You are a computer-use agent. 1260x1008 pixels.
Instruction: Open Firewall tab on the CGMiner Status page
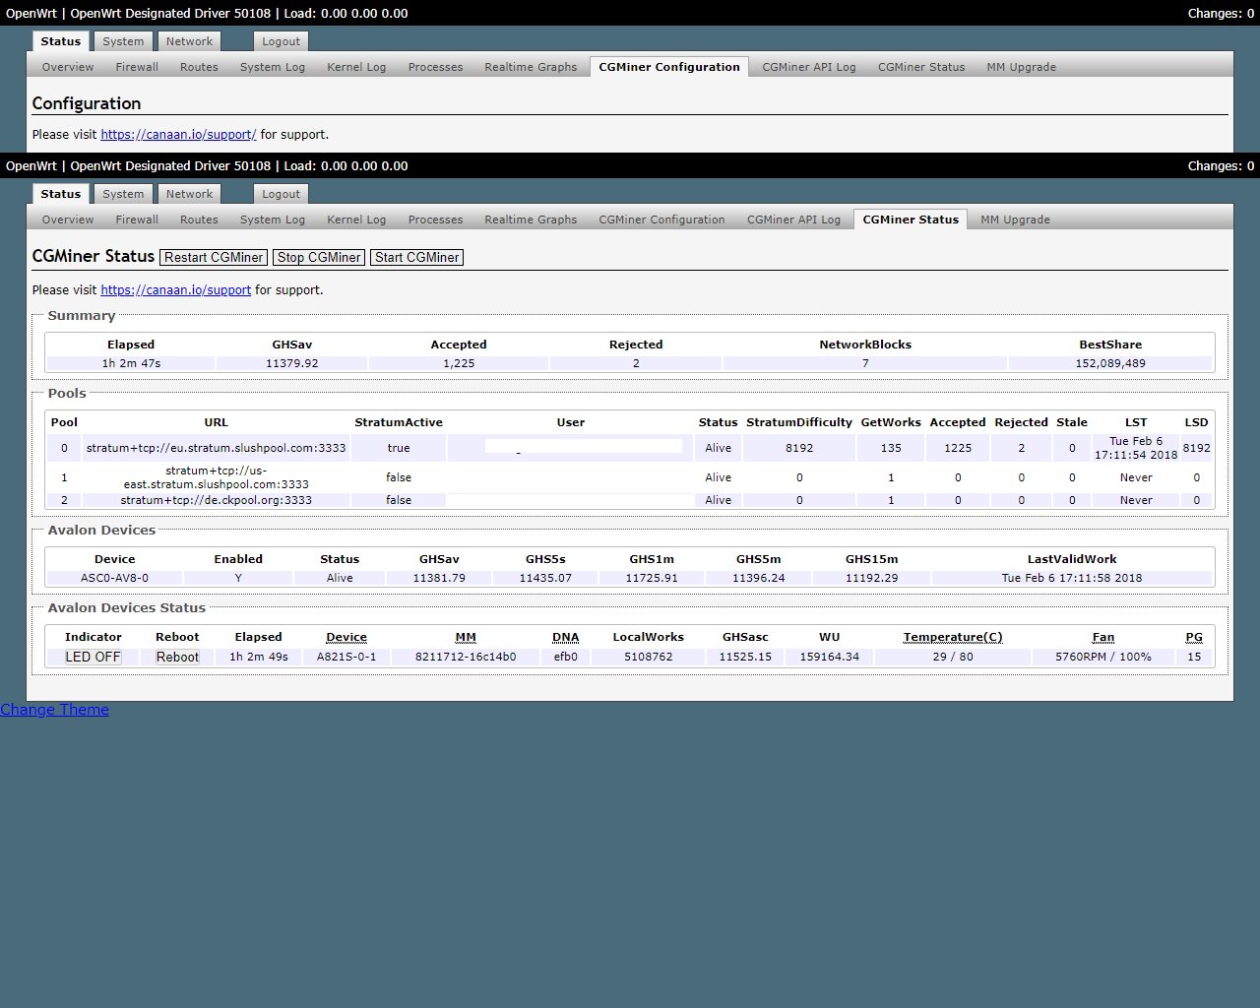[137, 220]
